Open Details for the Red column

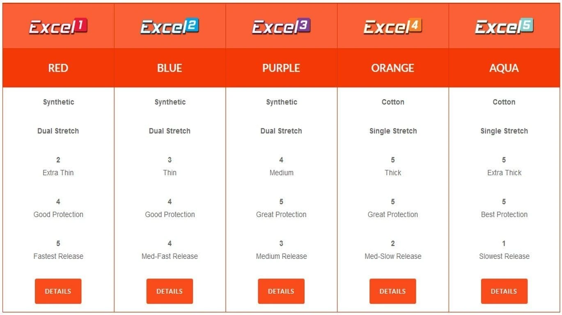58,291
